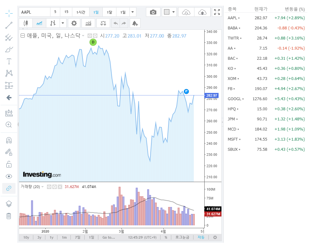Open the 거래량 (20) indicator dropdown
315x244 pixels.
point(43,187)
